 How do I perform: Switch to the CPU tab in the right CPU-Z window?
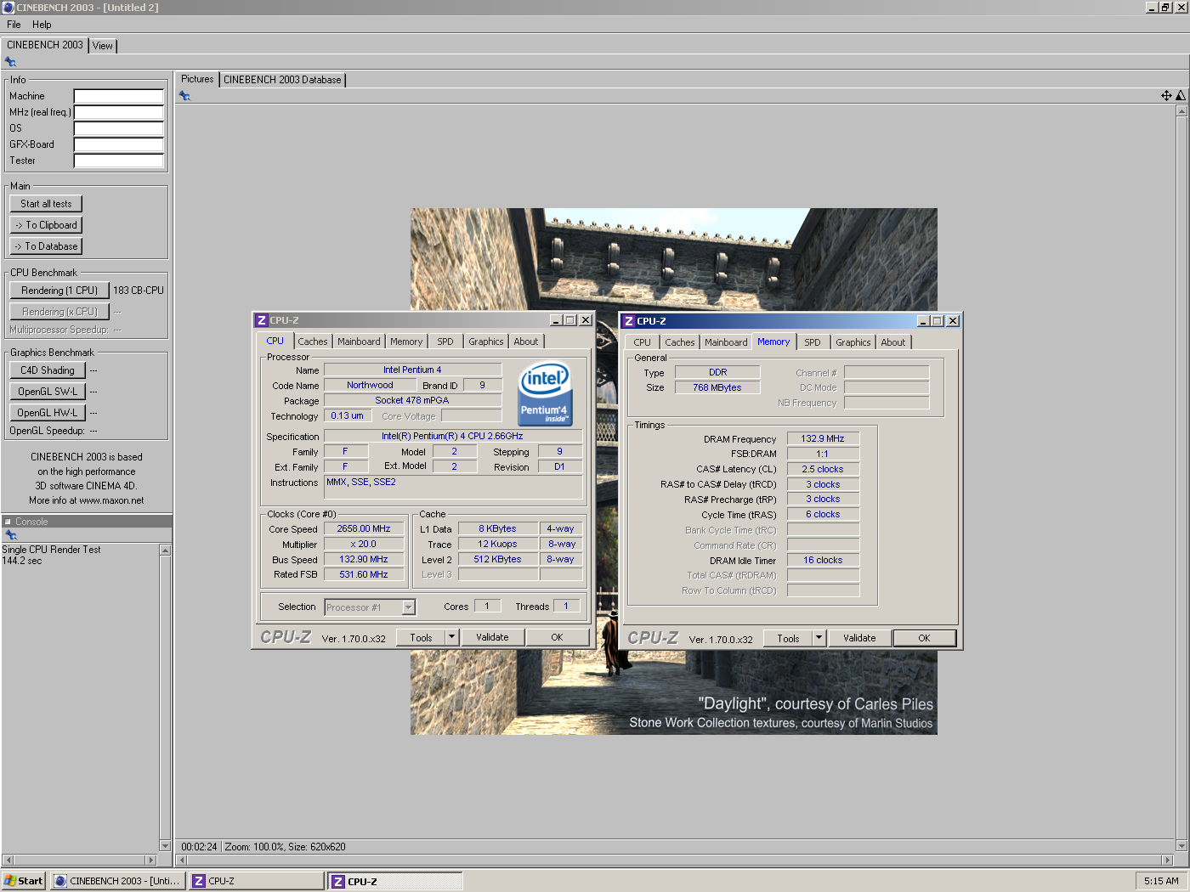(643, 342)
